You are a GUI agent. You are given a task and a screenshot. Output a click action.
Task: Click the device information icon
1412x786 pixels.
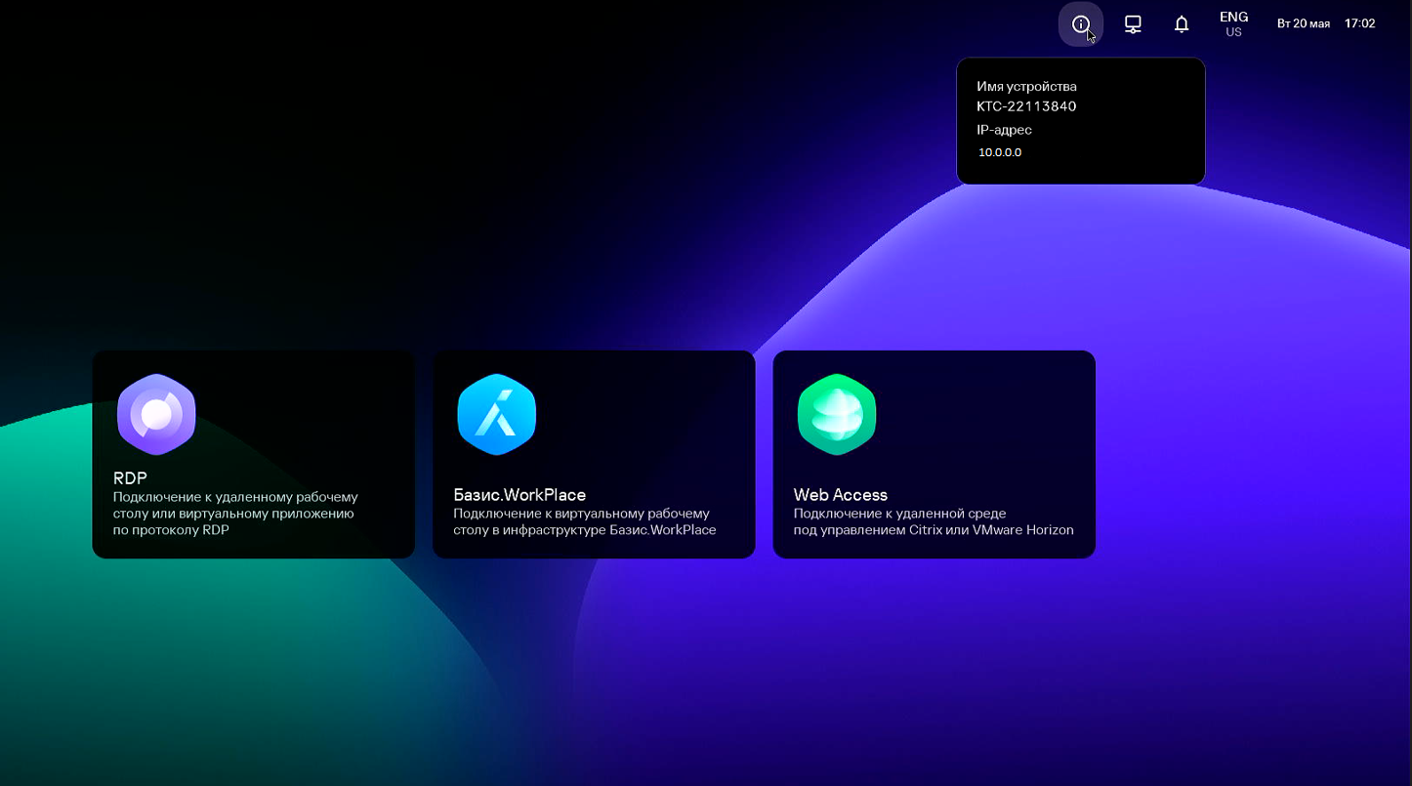(1080, 24)
